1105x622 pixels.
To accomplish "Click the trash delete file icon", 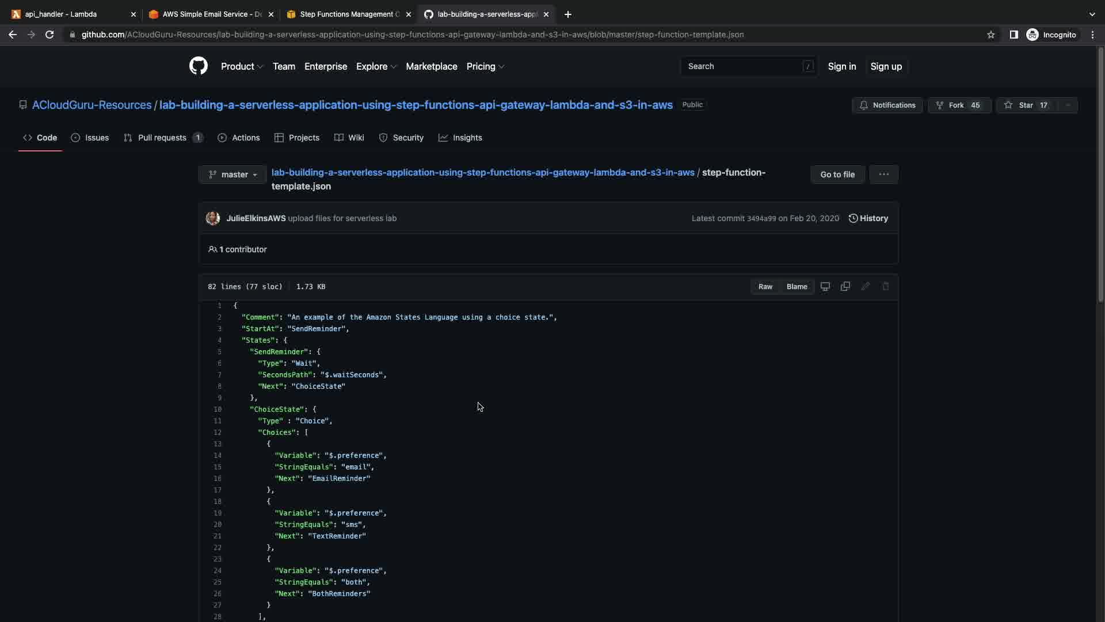I will click(885, 287).
